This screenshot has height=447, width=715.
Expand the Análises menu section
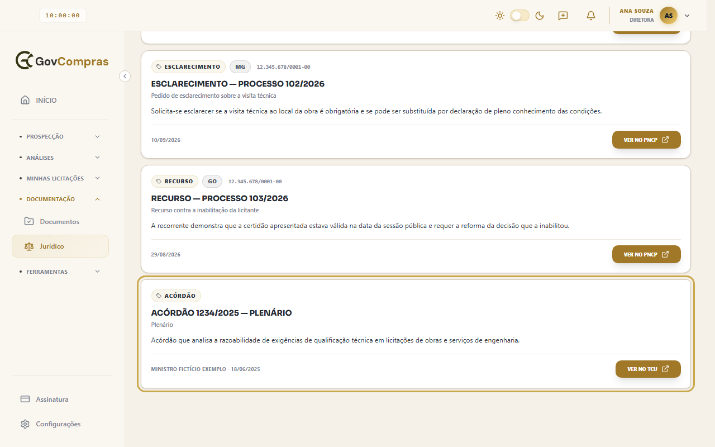pyautogui.click(x=60, y=158)
